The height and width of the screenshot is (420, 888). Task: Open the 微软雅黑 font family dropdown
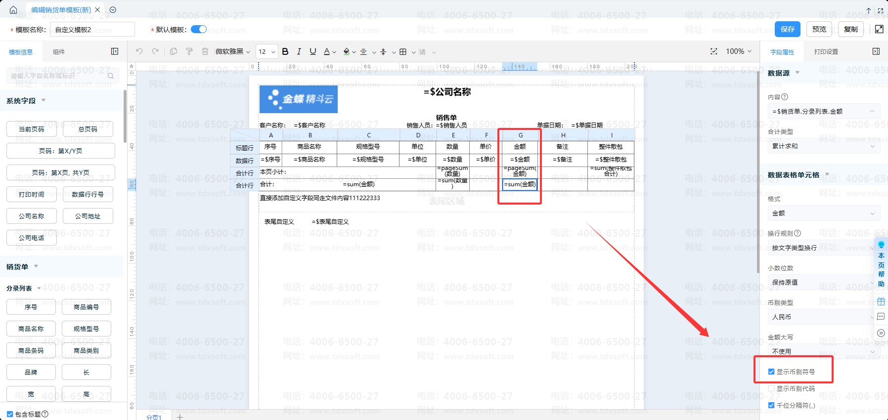[232, 51]
